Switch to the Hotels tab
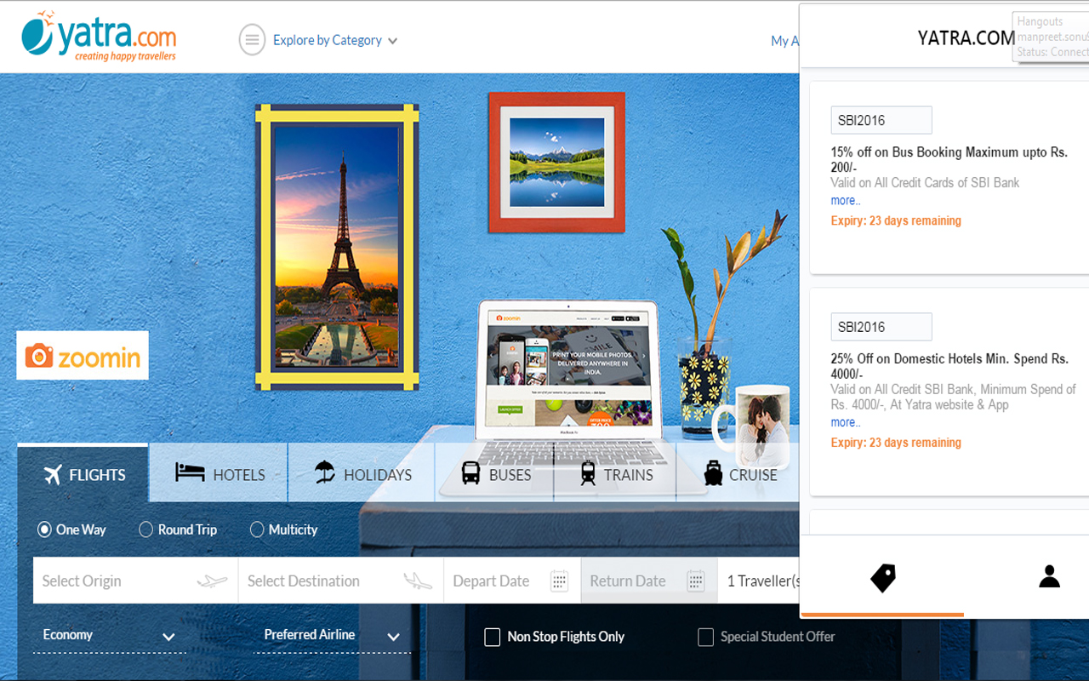The width and height of the screenshot is (1089, 681). pyautogui.click(x=220, y=474)
